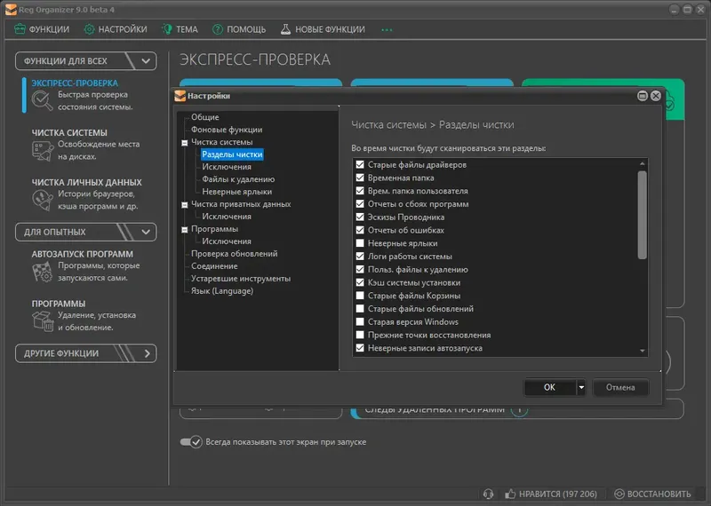
Task: Open the ПОМОЩЬ menu
Action: tap(239, 29)
